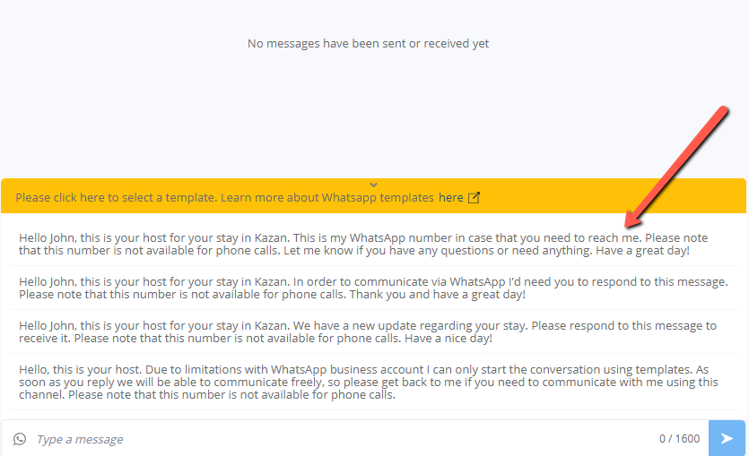Pick the "Due to limitations" business account template
The width and height of the screenshot is (749, 456).
[373, 382]
